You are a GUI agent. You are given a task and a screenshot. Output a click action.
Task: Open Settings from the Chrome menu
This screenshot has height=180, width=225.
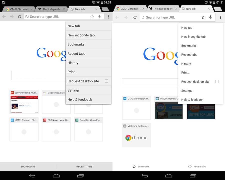pyautogui.click(x=73, y=90)
